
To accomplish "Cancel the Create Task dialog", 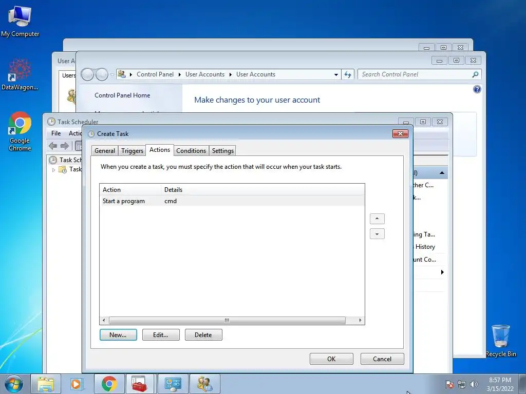I will pyautogui.click(x=382, y=359).
